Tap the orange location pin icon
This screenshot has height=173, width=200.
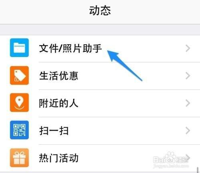(19, 102)
